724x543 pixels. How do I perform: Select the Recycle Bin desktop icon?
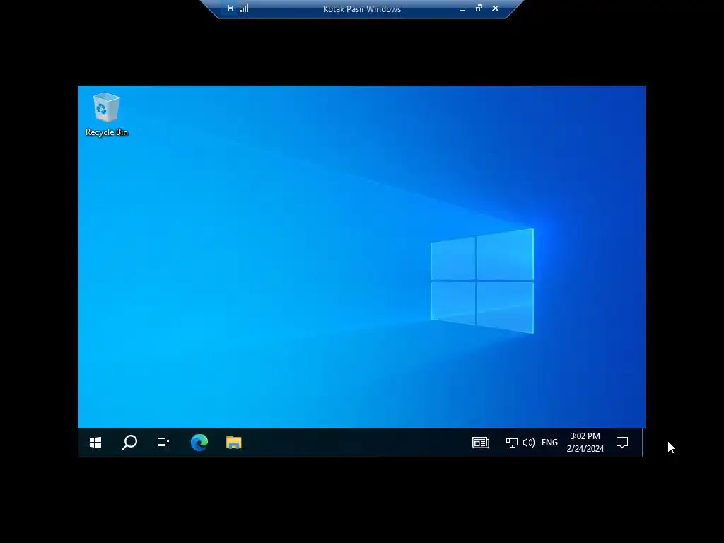tap(107, 115)
